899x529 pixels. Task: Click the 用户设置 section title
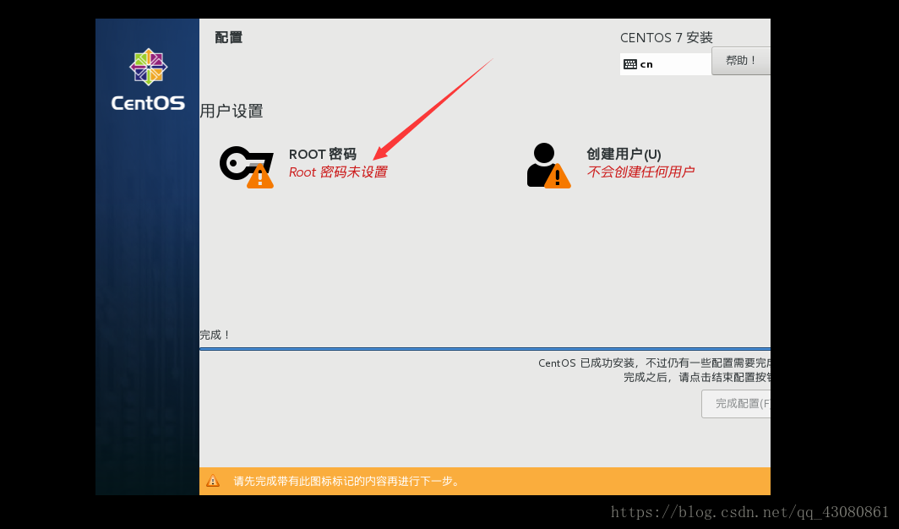pyautogui.click(x=231, y=112)
